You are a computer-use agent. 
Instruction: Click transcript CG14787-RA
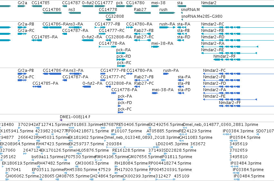pyautogui.click(x=64, y=34)
